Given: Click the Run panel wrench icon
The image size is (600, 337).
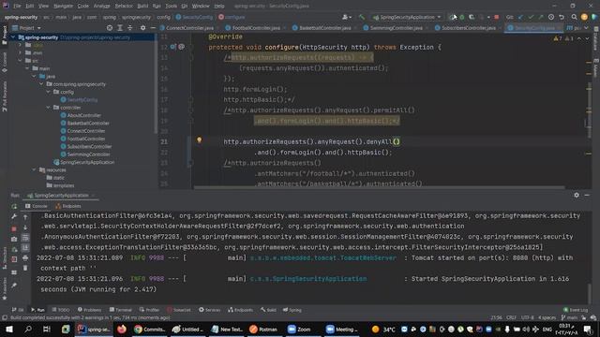Looking at the screenshot, I should 14,216.
